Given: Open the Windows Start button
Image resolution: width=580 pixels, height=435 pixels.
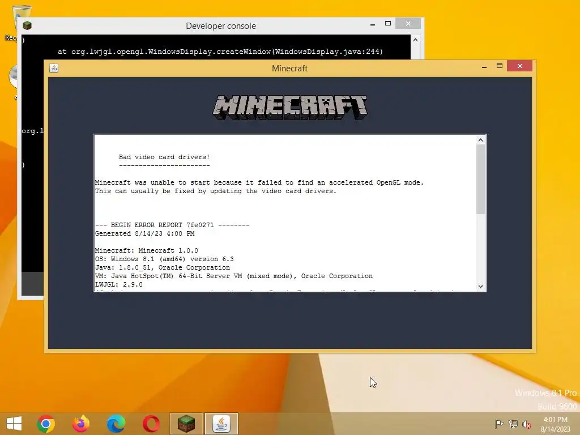Looking at the screenshot, I should [14, 424].
